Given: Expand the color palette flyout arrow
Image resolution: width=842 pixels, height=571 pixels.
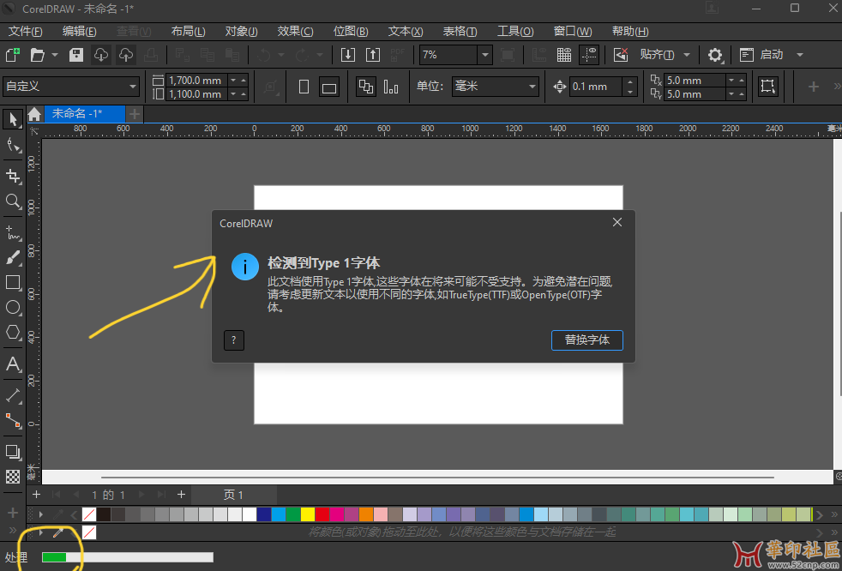Looking at the screenshot, I should click(x=40, y=514).
